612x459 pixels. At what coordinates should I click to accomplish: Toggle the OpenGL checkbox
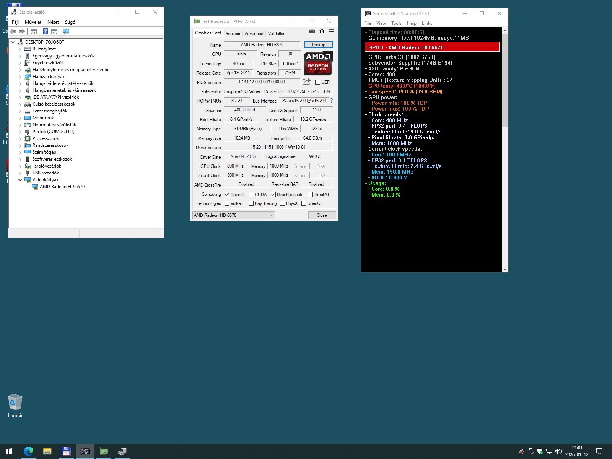(304, 203)
